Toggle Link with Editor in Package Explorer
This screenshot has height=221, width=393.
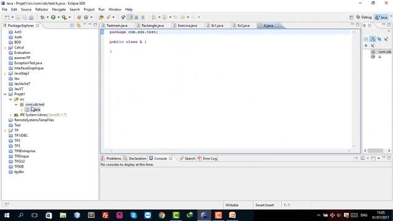79,26
